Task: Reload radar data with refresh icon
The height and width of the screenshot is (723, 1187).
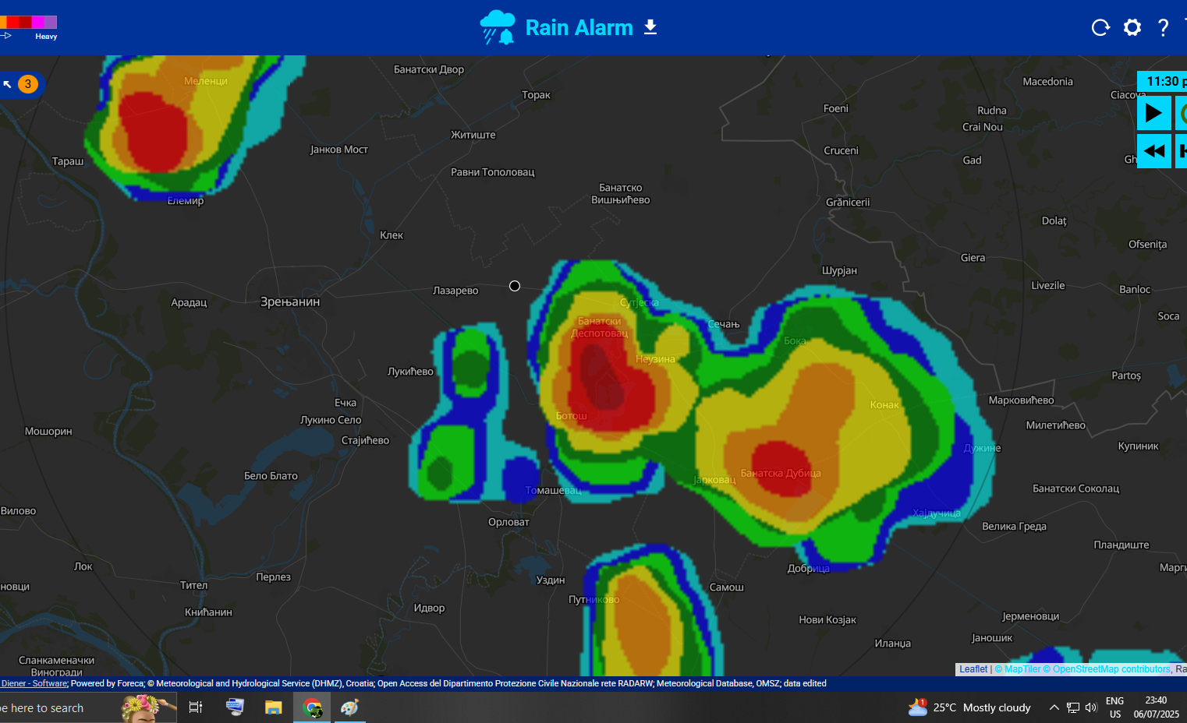Action: point(1100,28)
